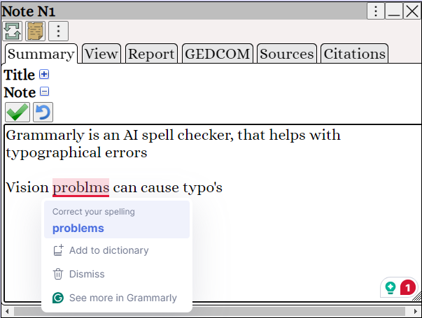This screenshot has width=422, height=318.
Task: Click the word typo's in the note
Action: 203,188
